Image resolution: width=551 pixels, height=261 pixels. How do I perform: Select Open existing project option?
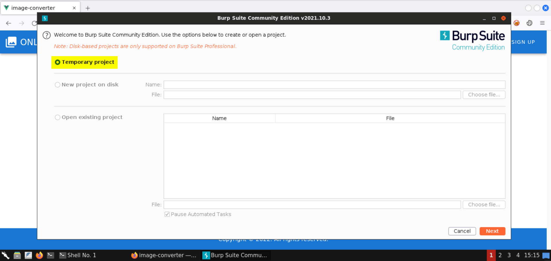57,117
